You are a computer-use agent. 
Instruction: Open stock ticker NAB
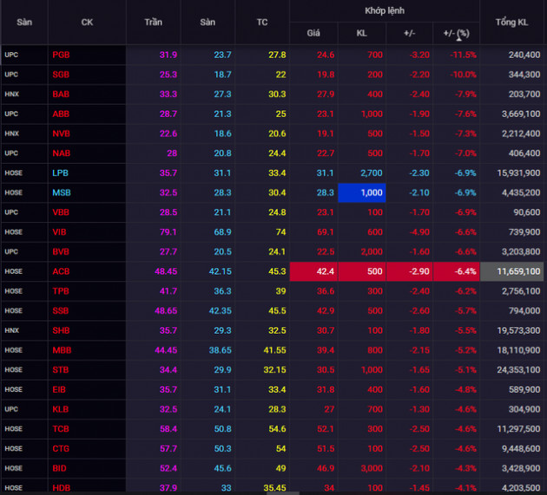coord(61,153)
